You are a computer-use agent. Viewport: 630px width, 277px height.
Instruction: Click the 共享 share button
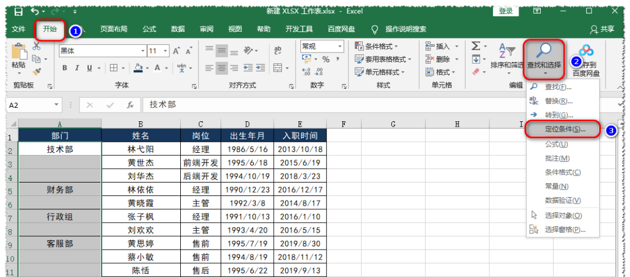coord(602,29)
